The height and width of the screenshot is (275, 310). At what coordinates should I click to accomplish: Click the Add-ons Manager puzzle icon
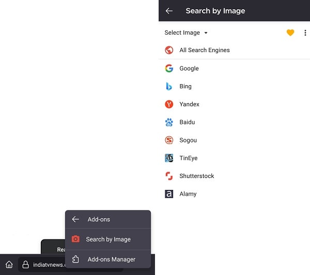tap(75, 259)
